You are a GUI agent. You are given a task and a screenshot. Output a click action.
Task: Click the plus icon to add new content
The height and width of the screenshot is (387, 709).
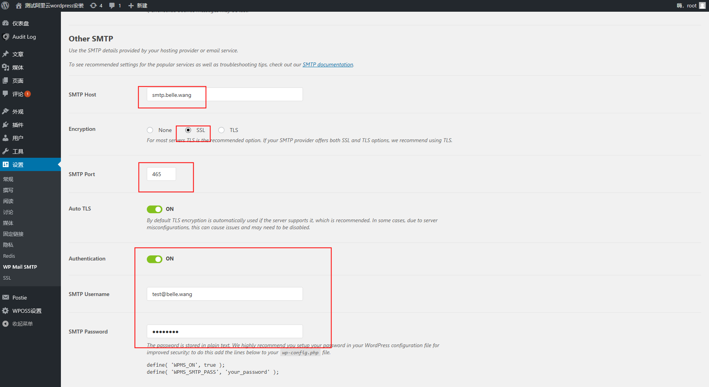[131, 5]
